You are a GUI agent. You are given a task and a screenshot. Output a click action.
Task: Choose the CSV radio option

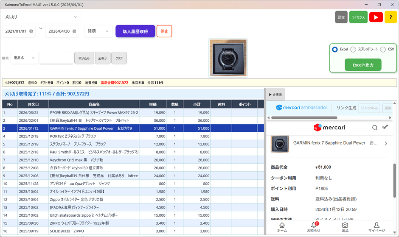[383, 49]
